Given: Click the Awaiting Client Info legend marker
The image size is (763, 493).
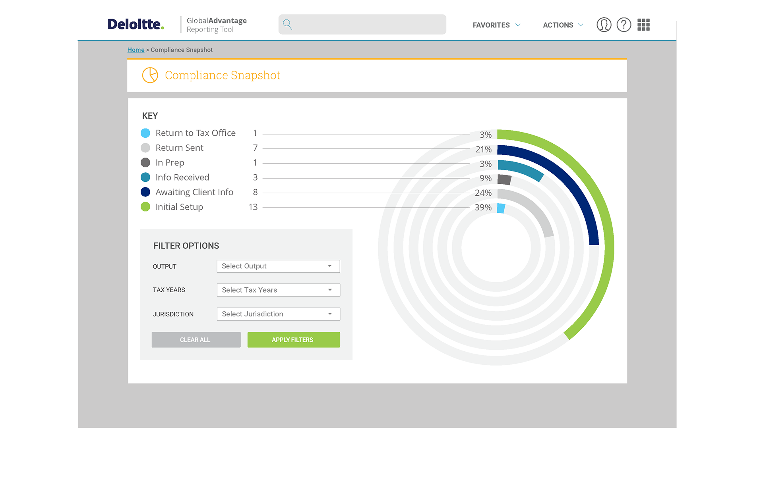Looking at the screenshot, I should click(x=145, y=192).
